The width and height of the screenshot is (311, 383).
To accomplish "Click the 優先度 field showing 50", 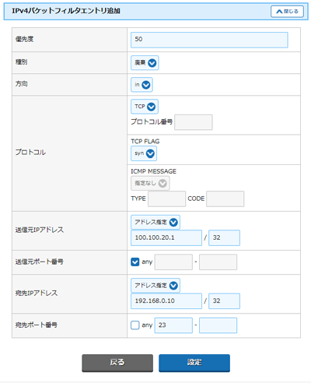I will coord(209,40).
